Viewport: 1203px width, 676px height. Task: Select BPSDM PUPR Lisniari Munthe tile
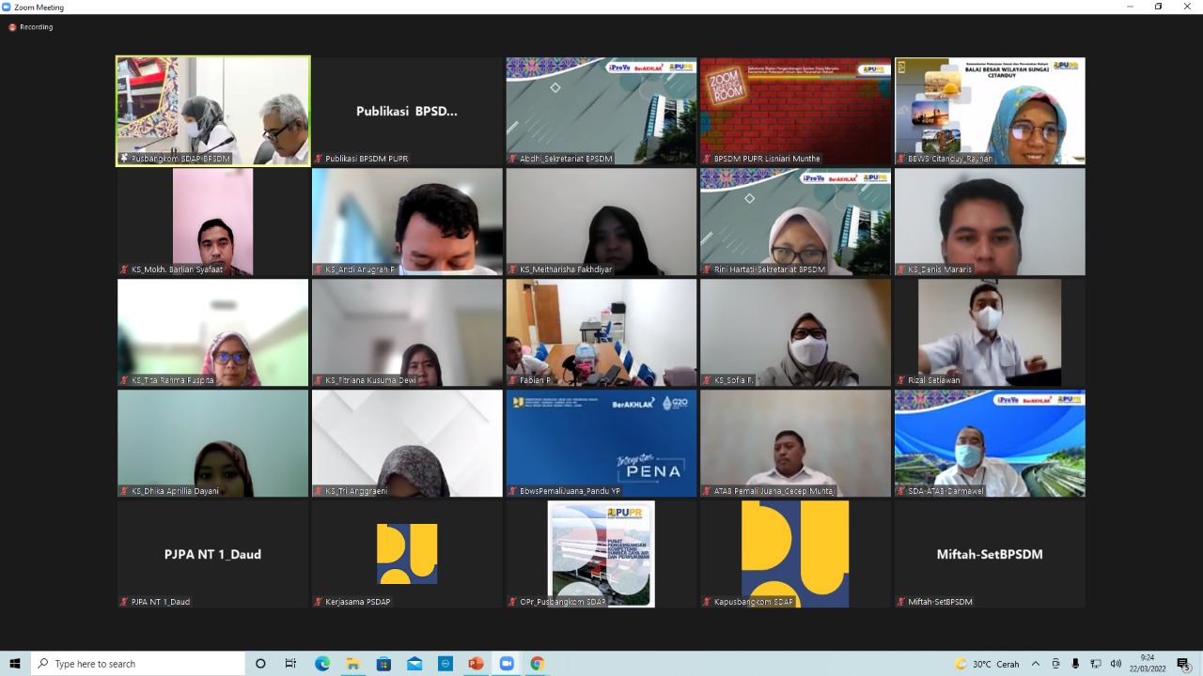[x=795, y=111]
